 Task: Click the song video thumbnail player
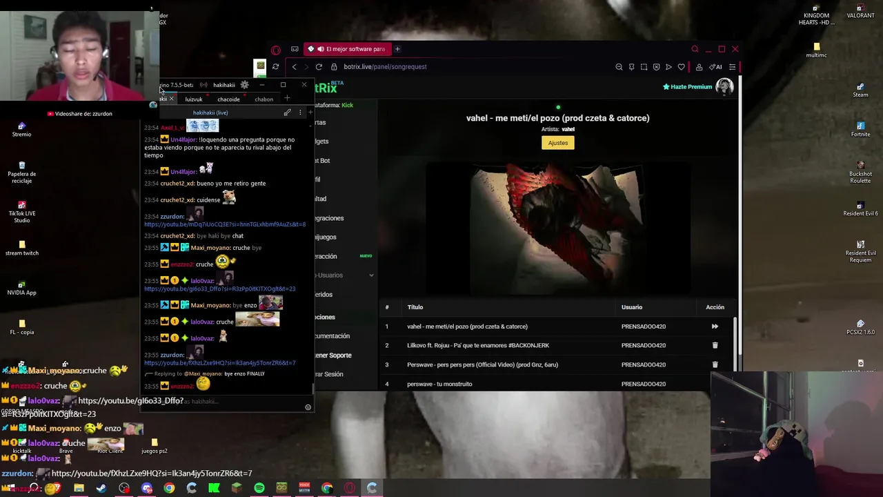point(557,228)
